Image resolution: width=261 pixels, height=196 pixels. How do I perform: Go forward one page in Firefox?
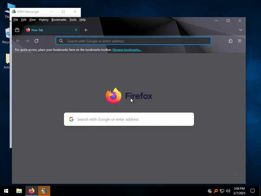click(27, 41)
